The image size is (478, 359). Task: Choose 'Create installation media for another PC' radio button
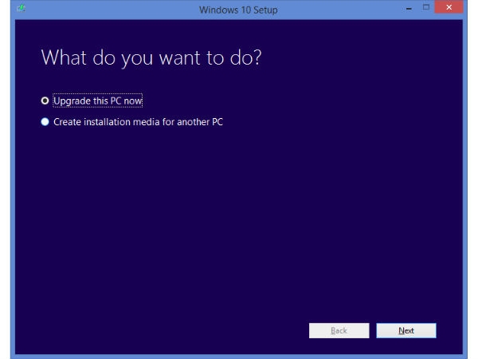tap(45, 122)
